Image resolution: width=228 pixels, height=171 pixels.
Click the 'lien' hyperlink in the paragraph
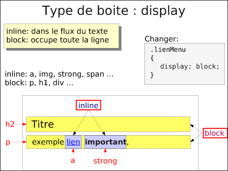pos(73,142)
